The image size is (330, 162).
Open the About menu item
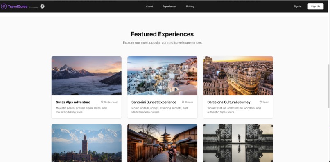[149, 7]
